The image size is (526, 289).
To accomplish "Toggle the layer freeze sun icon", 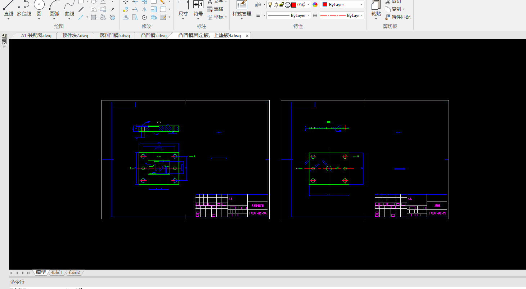I will coord(276,5).
